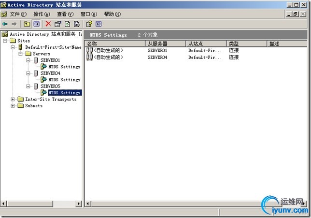Click the Refresh toolbar icon
The height and width of the screenshot is (218, 311).
tap(68, 24)
